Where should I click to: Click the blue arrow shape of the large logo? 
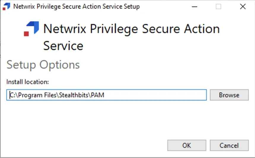33,27
